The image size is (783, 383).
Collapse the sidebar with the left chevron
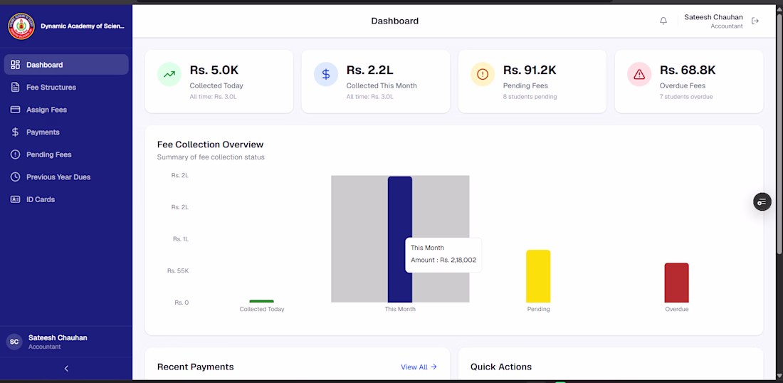coord(66,369)
